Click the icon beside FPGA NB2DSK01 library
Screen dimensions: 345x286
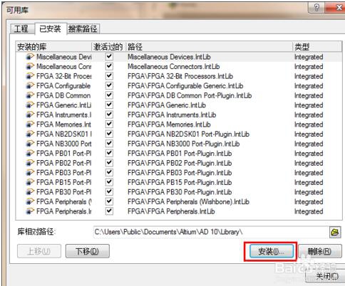pos(30,134)
